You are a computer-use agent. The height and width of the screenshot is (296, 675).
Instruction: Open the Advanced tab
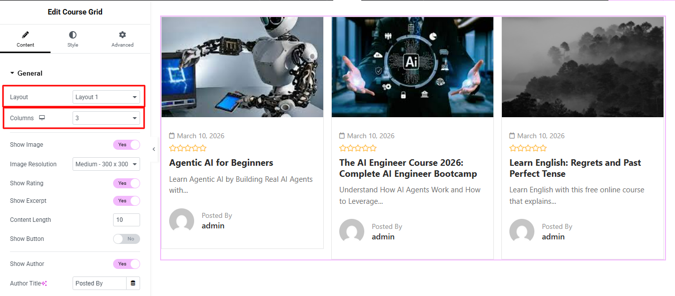pos(123,39)
